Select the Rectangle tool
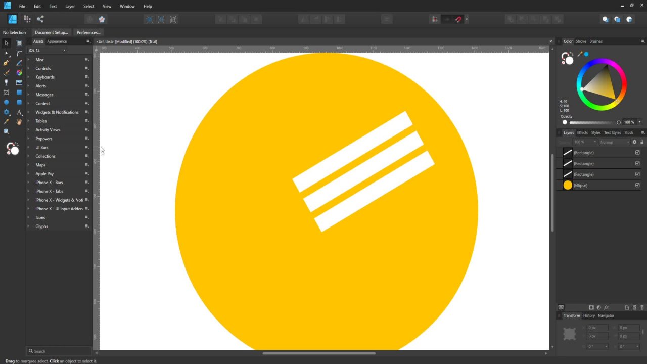The height and width of the screenshot is (364, 647). click(x=19, y=93)
